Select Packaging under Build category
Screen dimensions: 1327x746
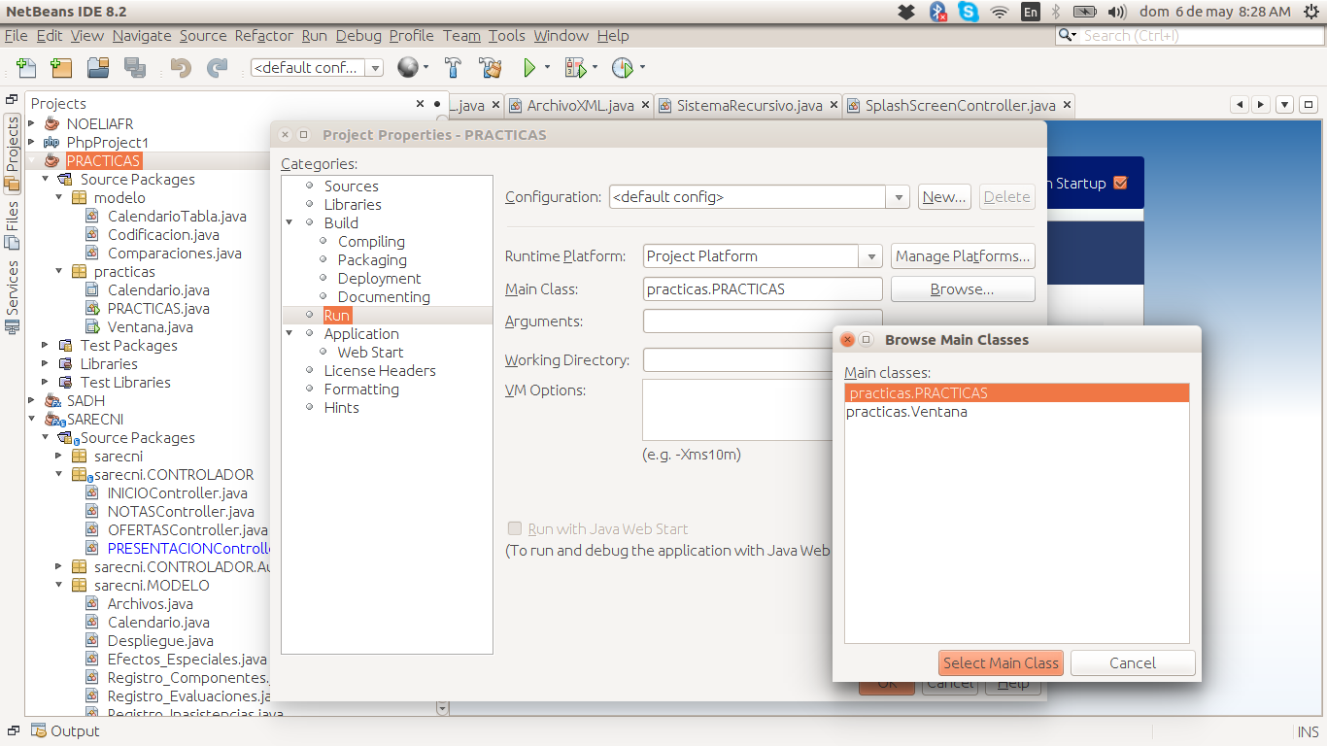point(372,259)
